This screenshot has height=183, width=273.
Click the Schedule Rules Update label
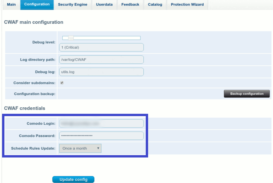tap(33, 148)
